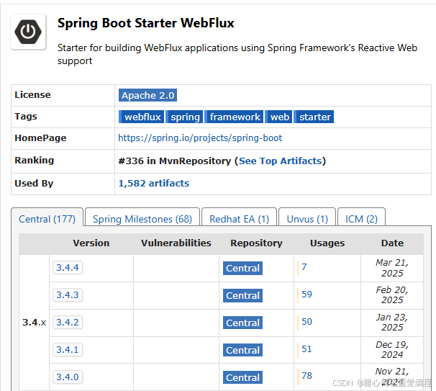Screen dimensions: 436x391
Task: Select the web tag
Action: click(x=278, y=117)
